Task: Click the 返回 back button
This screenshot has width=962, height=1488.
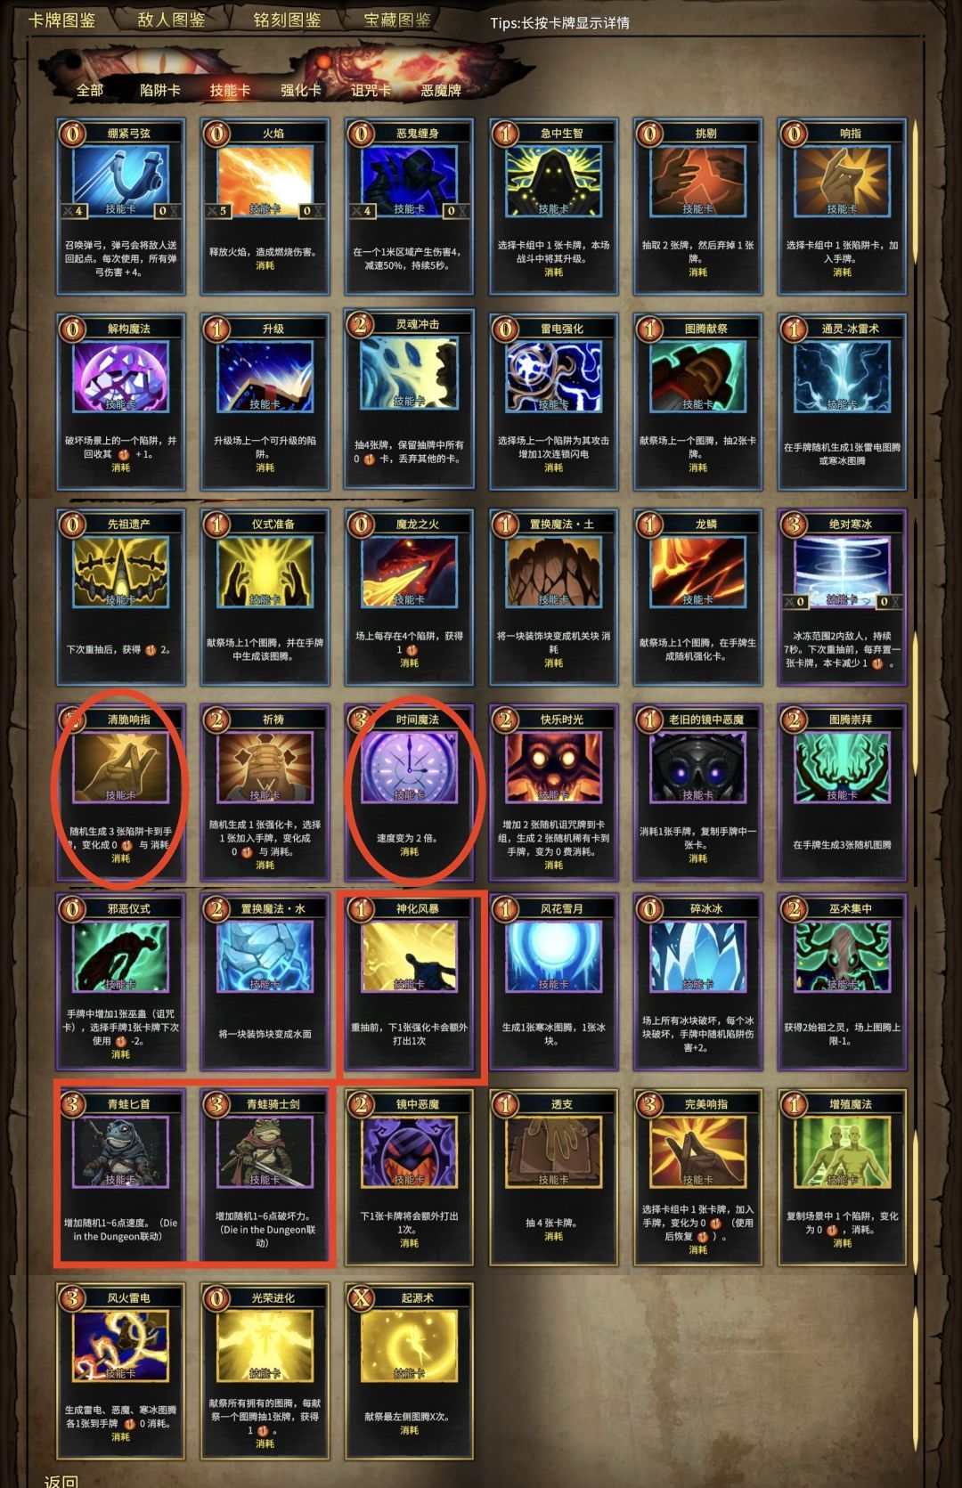Action: (x=61, y=1479)
